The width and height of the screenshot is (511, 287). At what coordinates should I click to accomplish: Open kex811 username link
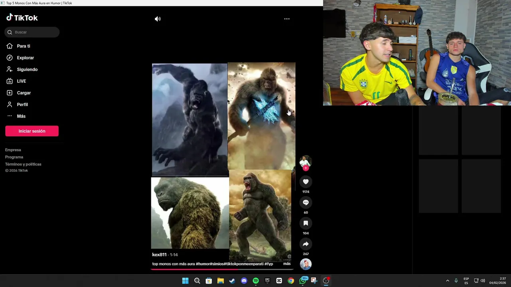coord(159,255)
